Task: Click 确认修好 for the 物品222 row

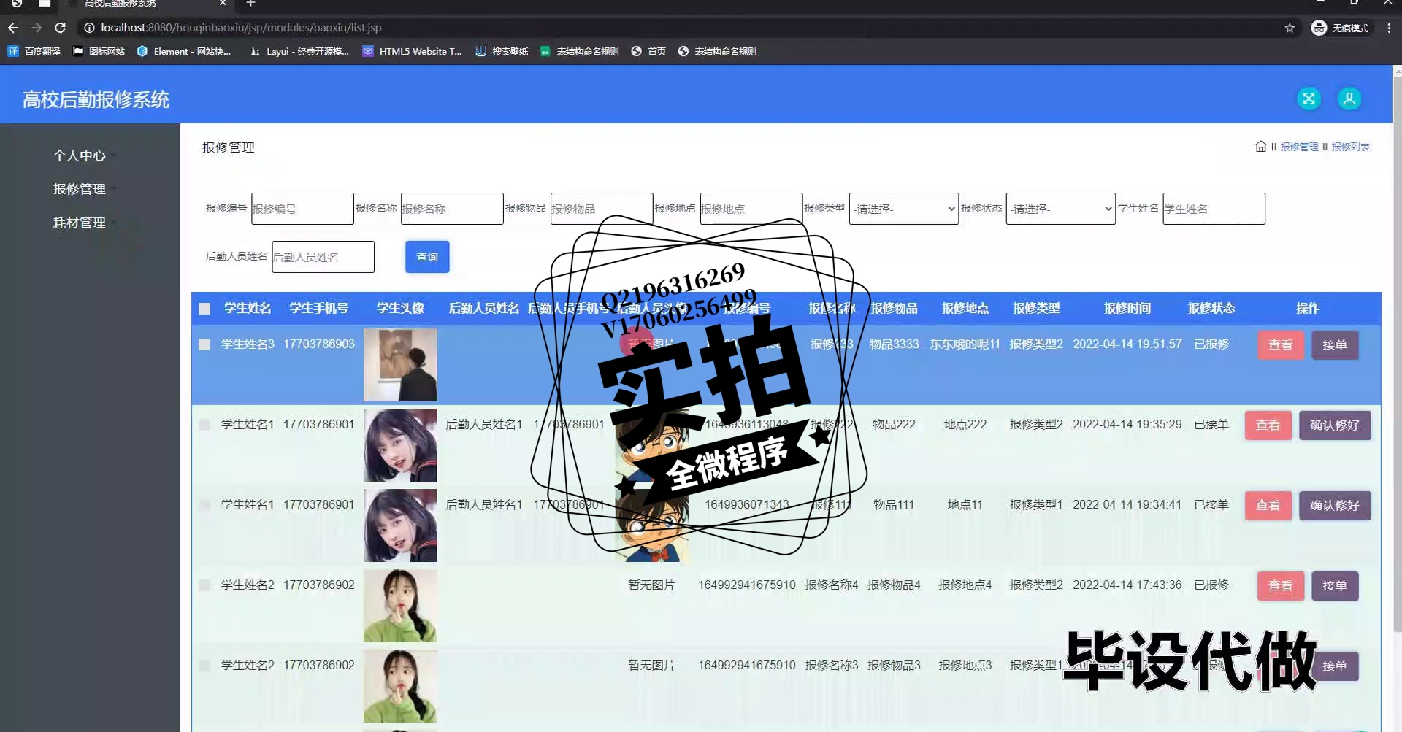Action: pyautogui.click(x=1335, y=425)
